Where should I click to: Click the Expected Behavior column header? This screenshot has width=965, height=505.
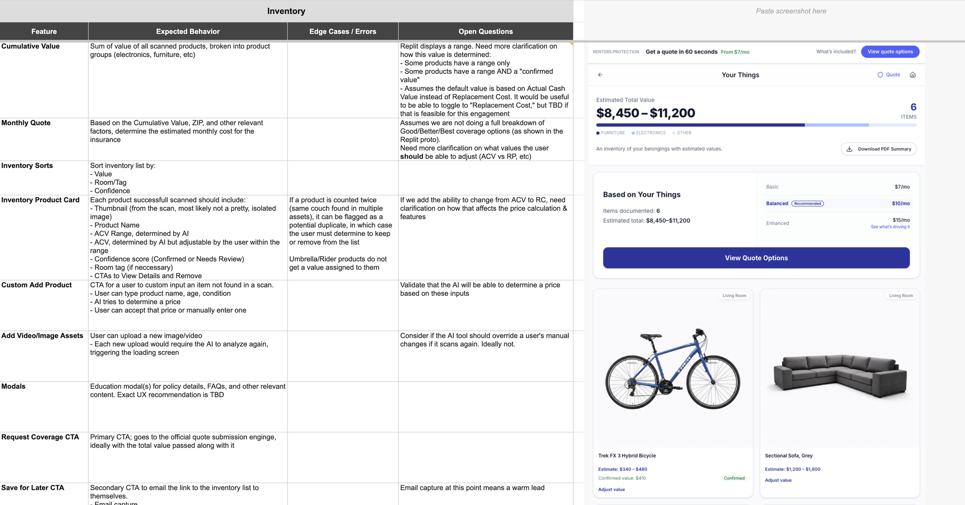click(188, 32)
